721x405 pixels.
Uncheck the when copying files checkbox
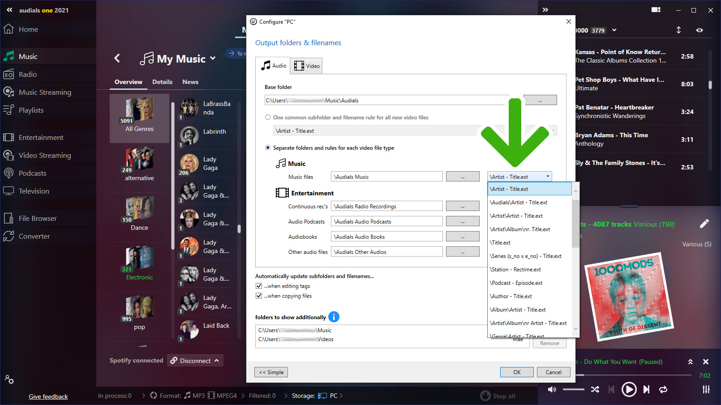[x=259, y=296]
